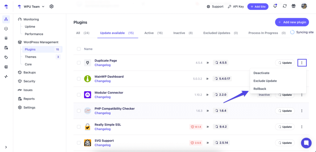Viewport: 316px width, 152px height.
Task: Open the gift icon in header
Action: pos(293,6)
